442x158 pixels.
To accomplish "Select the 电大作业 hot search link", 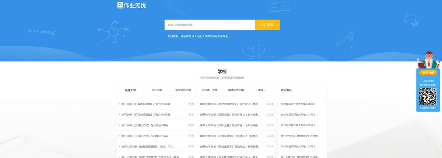I will [x=197, y=36].
